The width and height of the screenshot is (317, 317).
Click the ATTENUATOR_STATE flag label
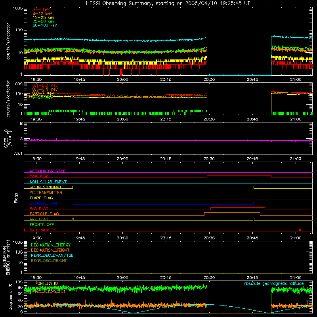[48, 171]
